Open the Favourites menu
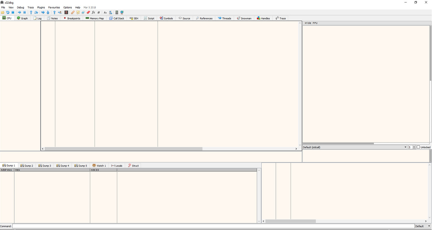Screen dimensions: 432x230 (x=54, y=7)
